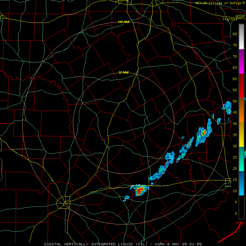The width and height of the screenshot is (246, 246).
Task: Click the red-core storm cell along the southern highway
Action: coord(140,190)
